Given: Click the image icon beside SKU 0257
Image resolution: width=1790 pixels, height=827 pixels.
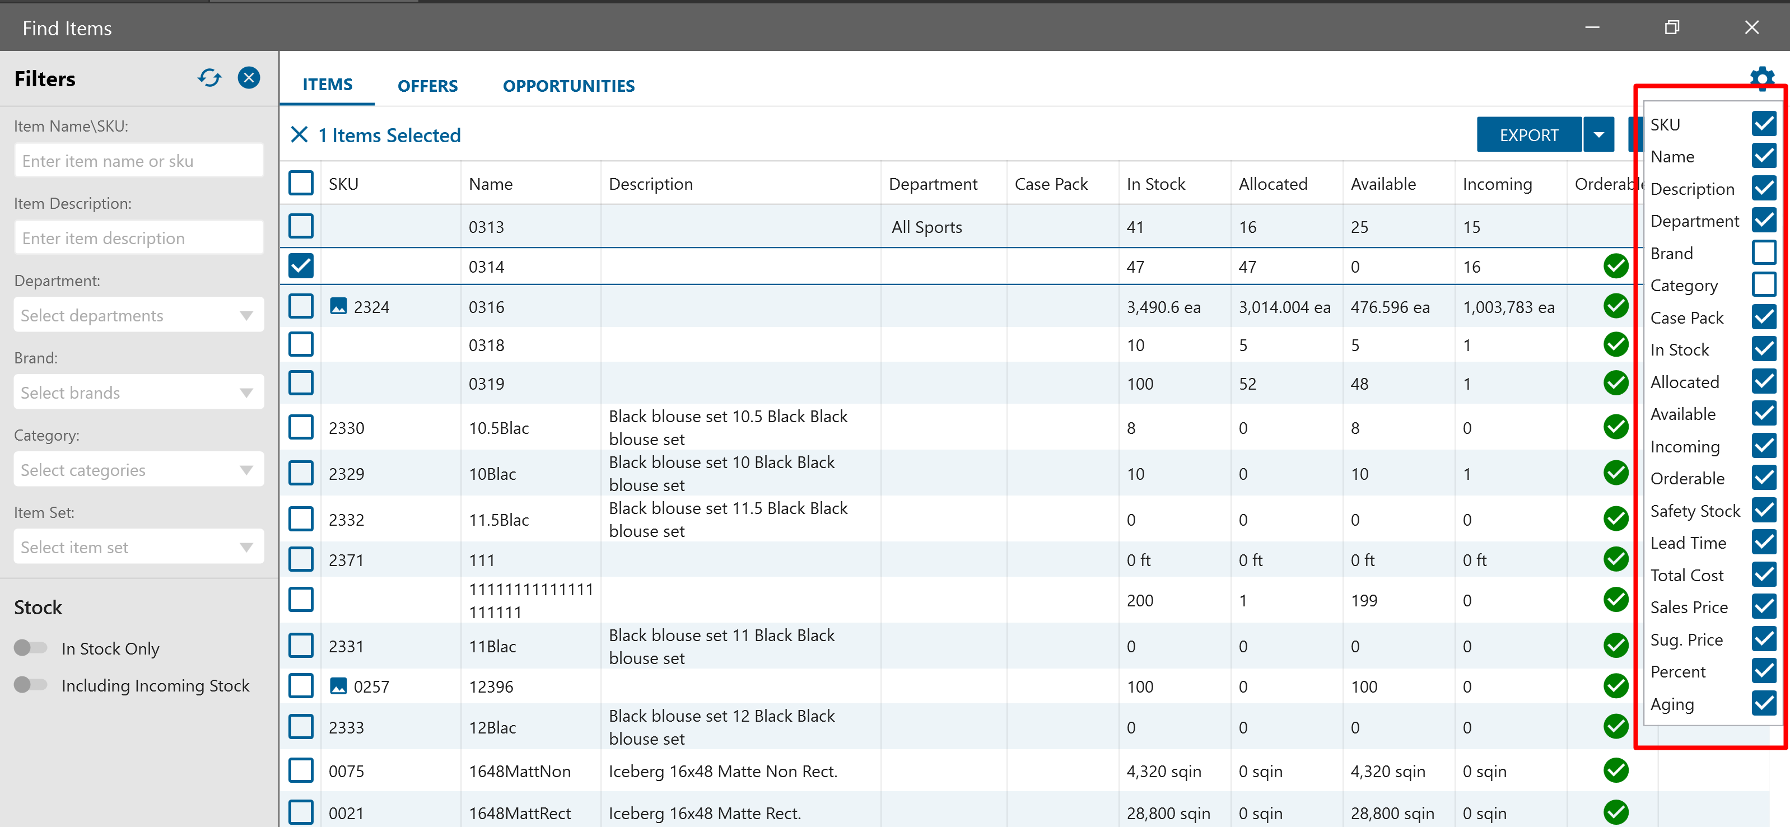Looking at the screenshot, I should [x=338, y=686].
